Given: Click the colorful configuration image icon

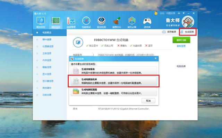Looking at the screenshot, I should pyautogui.click(x=76, y=91).
